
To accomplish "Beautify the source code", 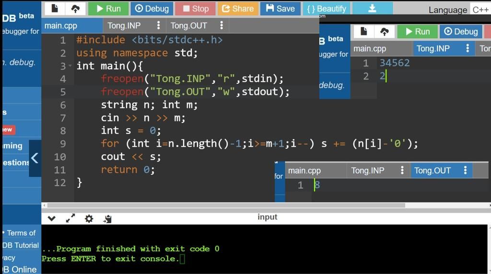I will 326,9.
